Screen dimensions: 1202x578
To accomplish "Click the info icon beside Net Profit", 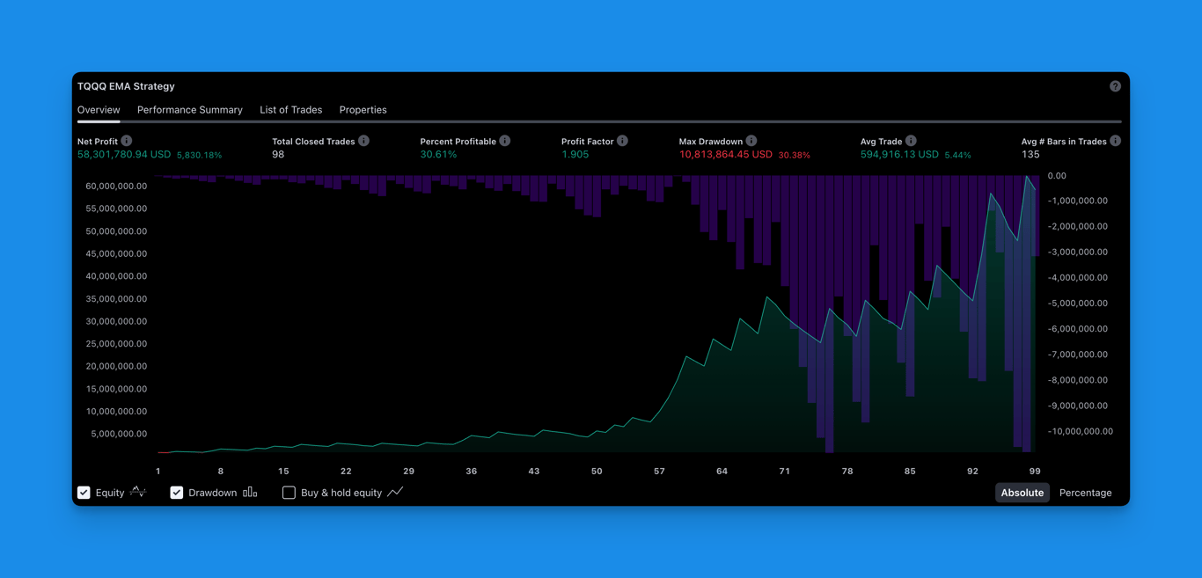I will tap(127, 141).
